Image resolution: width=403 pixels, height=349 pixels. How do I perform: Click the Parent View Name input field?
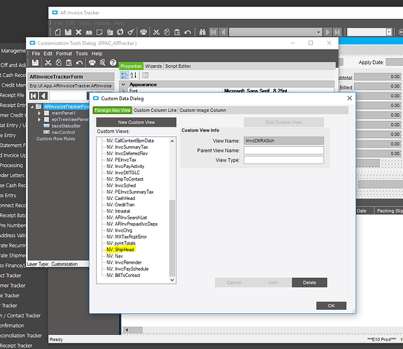click(284, 150)
